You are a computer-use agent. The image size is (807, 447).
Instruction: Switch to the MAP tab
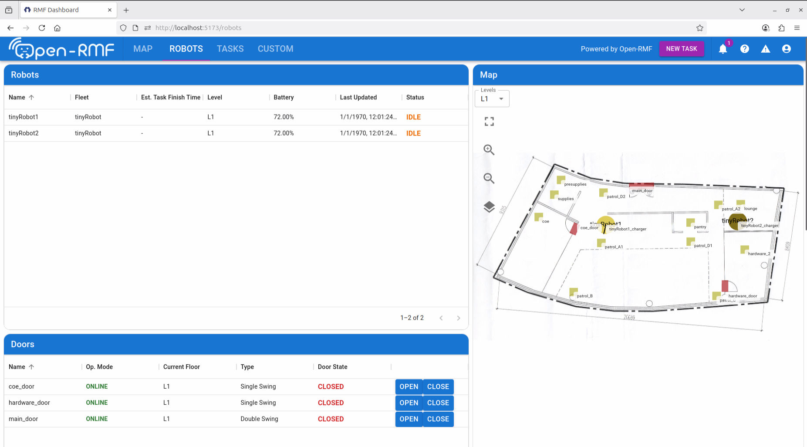tap(143, 49)
